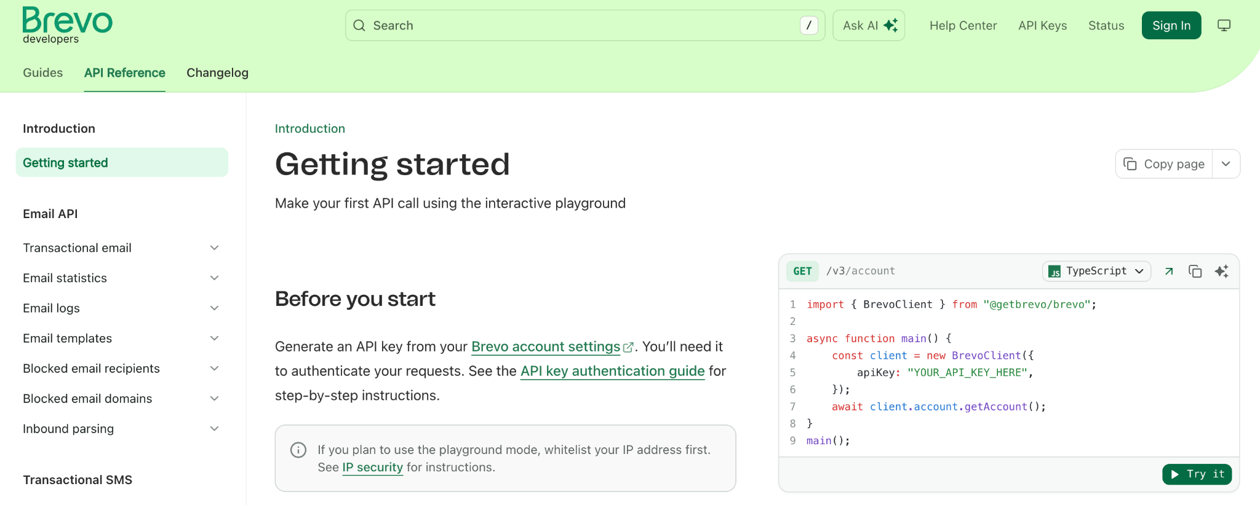Follow the IP security link
This screenshot has width=1260, height=505.
(x=373, y=467)
